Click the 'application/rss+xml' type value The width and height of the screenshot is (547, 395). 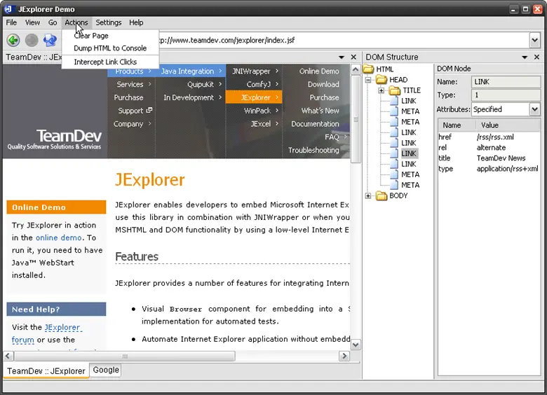(x=507, y=169)
